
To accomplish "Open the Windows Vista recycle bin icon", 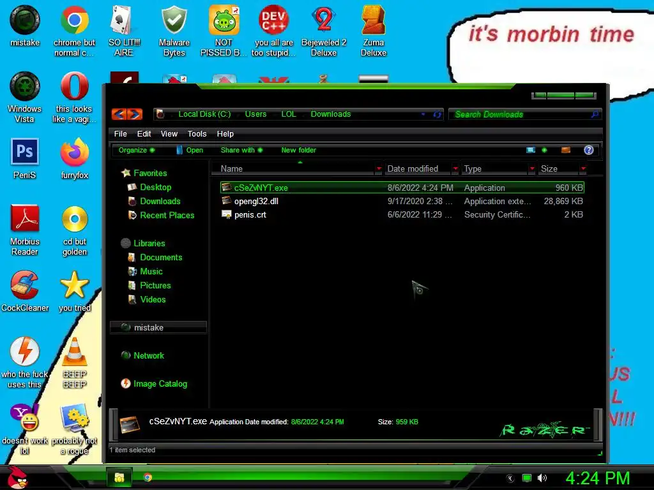I will 25,97.
